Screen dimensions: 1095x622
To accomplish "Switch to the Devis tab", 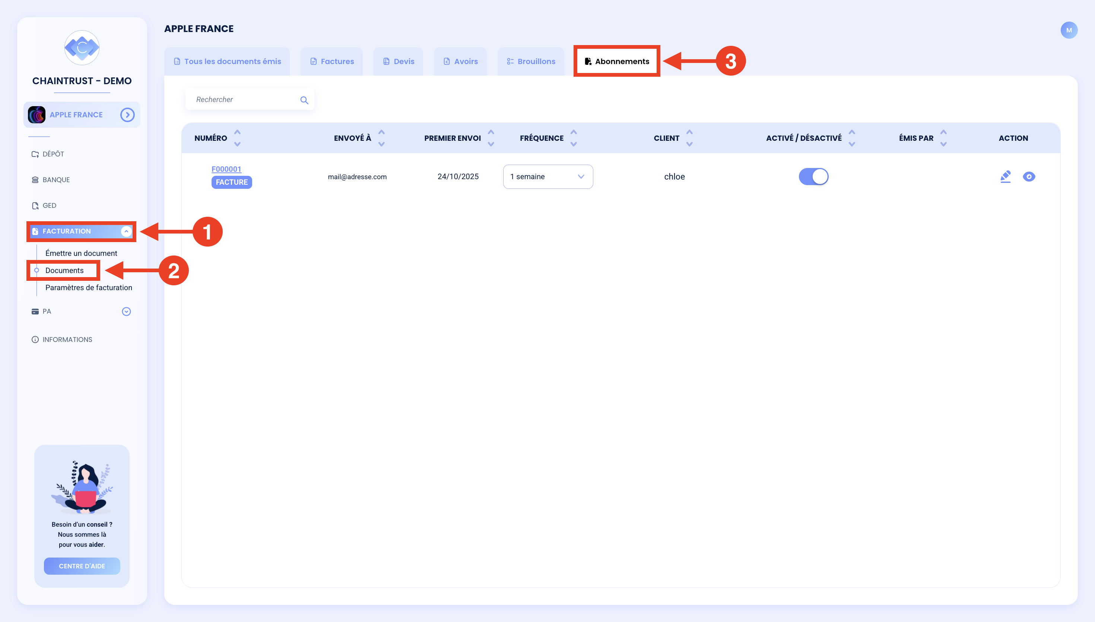I will 399,61.
